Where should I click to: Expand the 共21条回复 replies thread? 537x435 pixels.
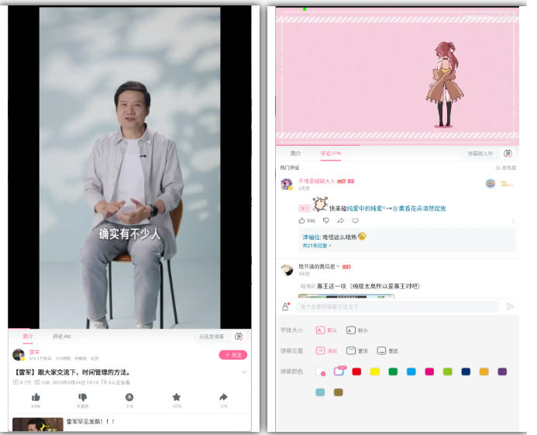pyautogui.click(x=316, y=246)
